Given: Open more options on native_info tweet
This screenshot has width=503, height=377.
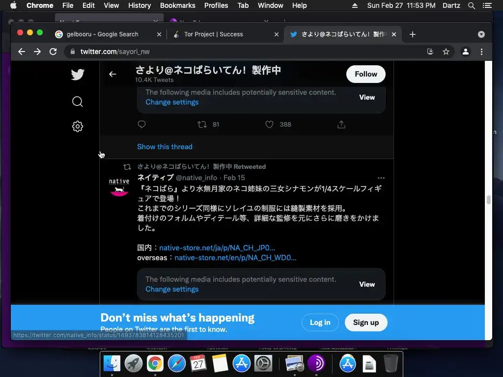Looking at the screenshot, I should point(381,178).
